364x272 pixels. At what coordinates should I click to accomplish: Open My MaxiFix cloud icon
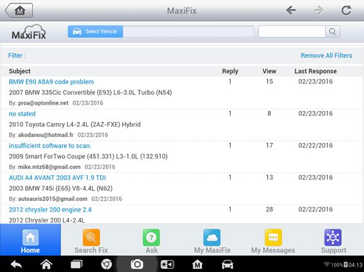pyautogui.click(x=212, y=238)
